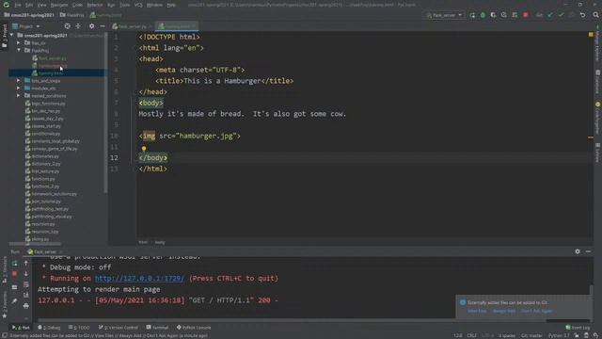Expand the modules_etc folder

19,88
